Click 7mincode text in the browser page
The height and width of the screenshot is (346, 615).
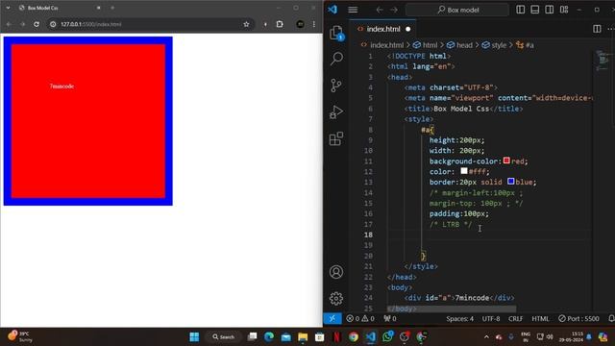(61, 86)
